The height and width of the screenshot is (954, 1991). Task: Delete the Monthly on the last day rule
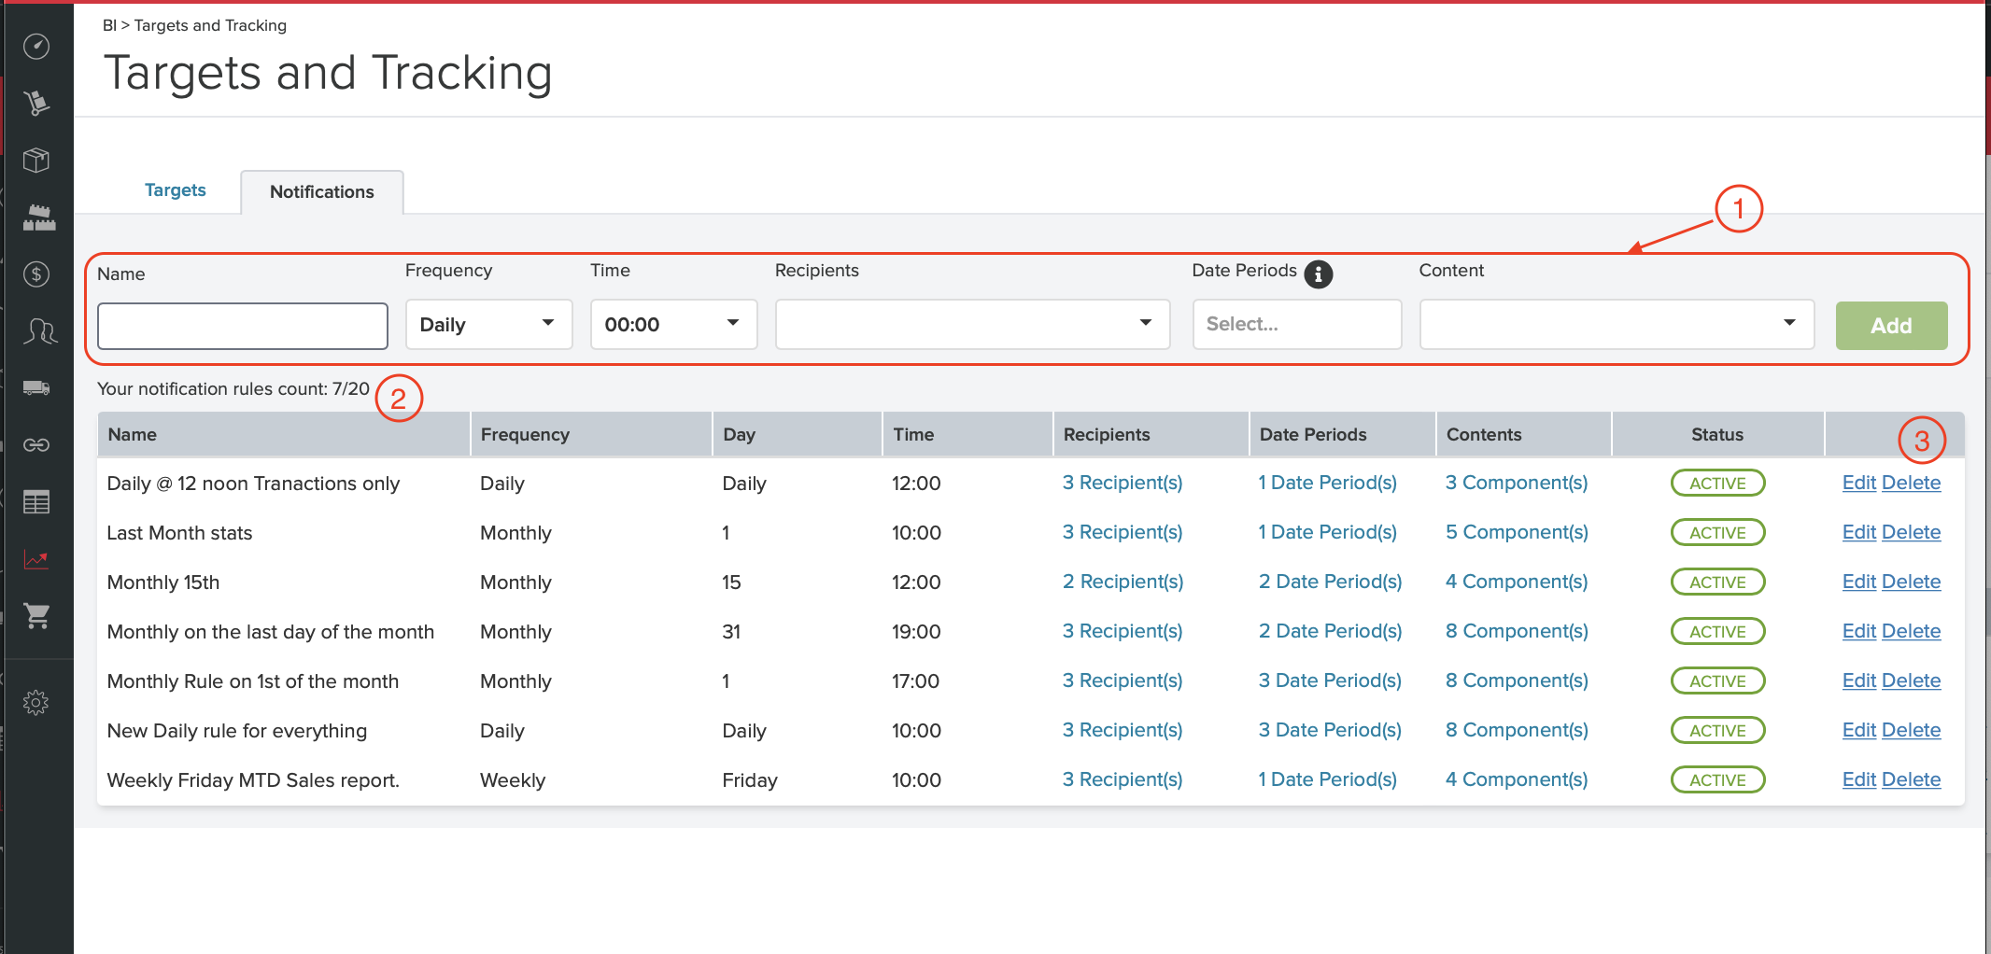1911,631
